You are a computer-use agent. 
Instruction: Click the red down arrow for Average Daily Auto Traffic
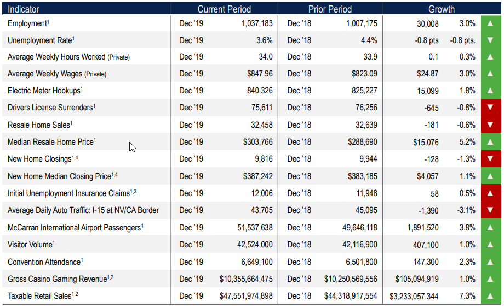tap(490, 210)
